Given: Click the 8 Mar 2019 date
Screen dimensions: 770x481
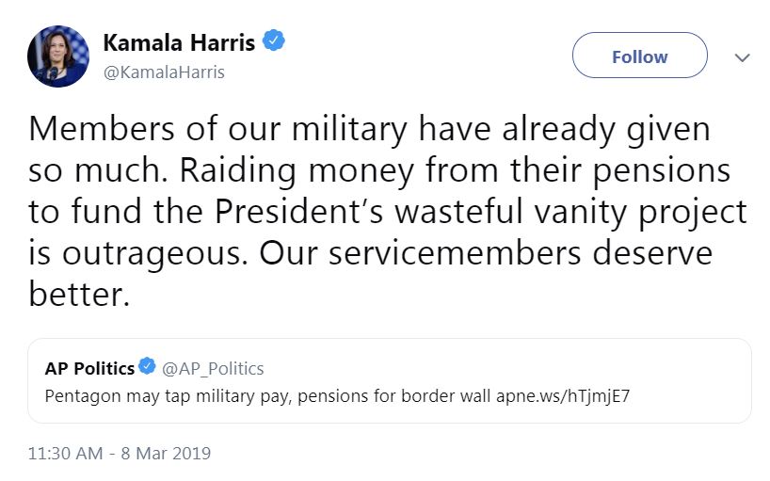Looking at the screenshot, I should click(166, 453).
